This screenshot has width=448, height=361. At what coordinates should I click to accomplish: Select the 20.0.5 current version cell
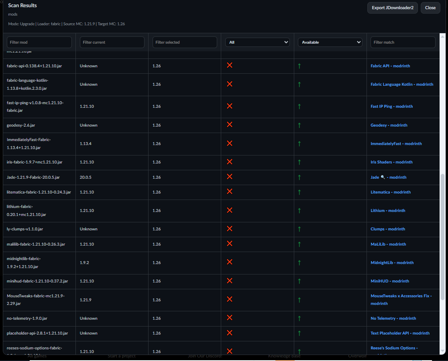click(x=86, y=177)
